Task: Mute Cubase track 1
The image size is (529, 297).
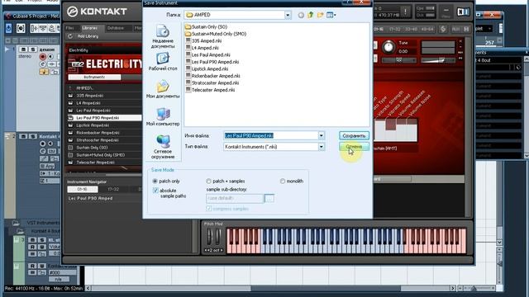Action: (23, 49)
